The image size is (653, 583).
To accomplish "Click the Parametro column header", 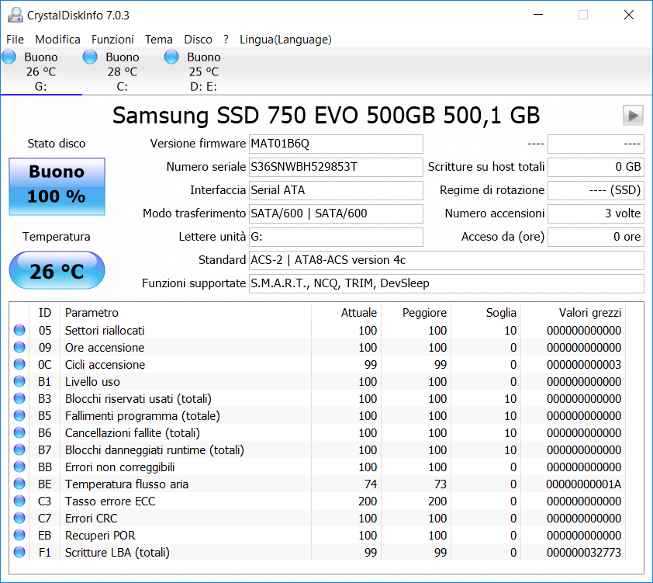I will pos(185,313).
